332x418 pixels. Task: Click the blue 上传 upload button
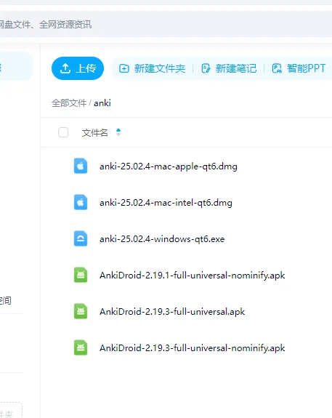pyautogui.click(x=78, y=68)
